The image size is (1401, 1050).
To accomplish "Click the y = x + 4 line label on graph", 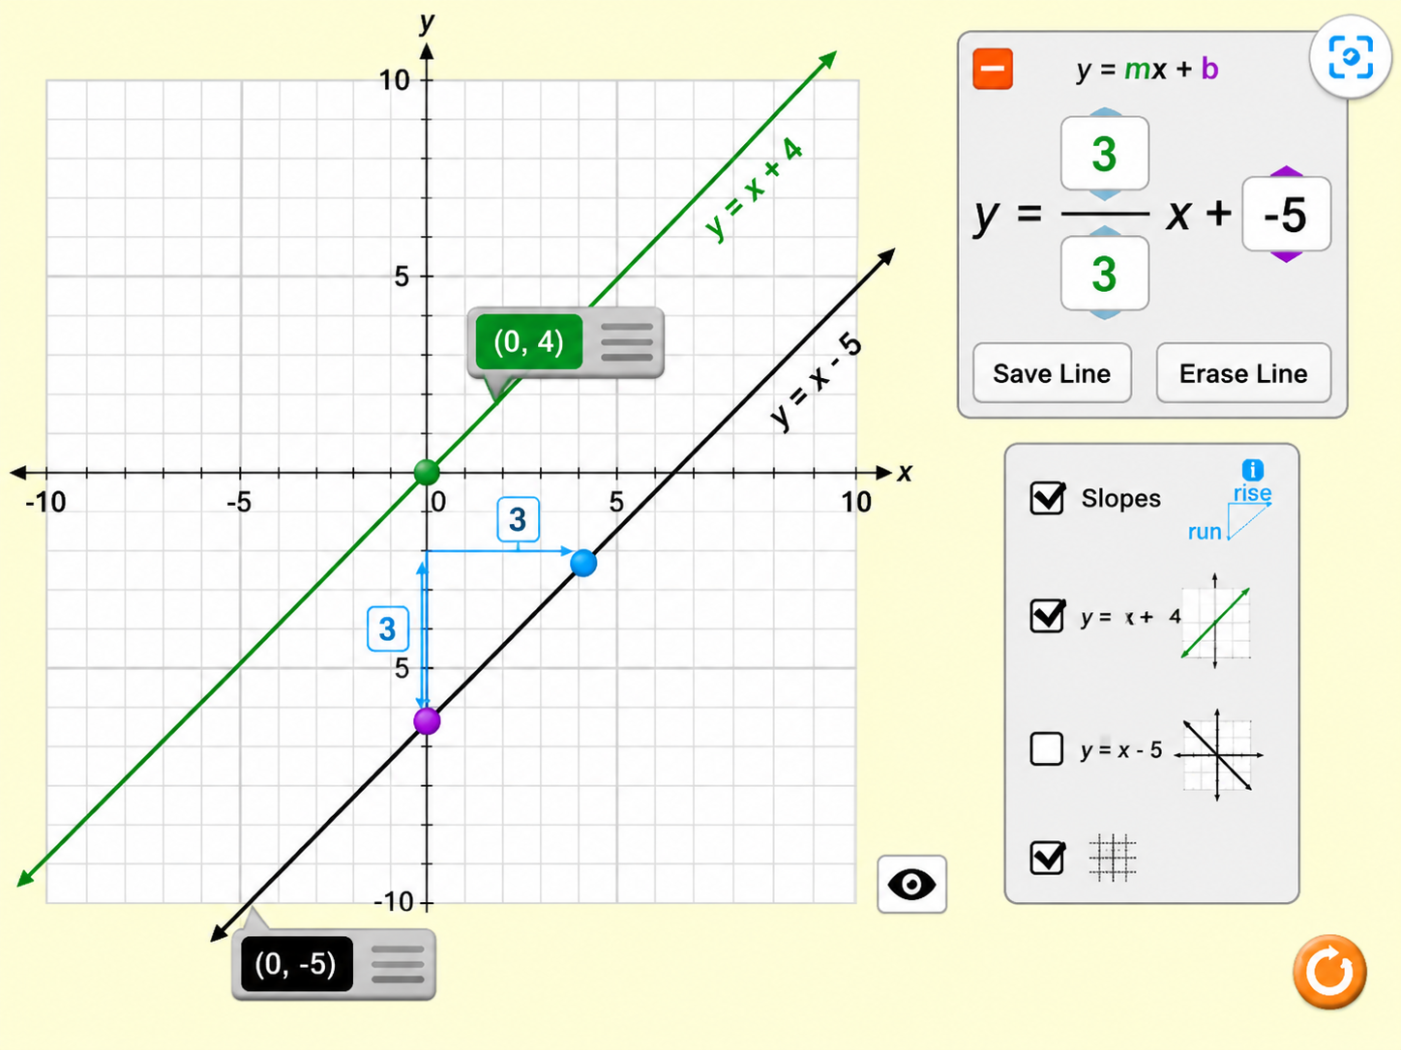I will pyautogui.click(x=755, y=190).
